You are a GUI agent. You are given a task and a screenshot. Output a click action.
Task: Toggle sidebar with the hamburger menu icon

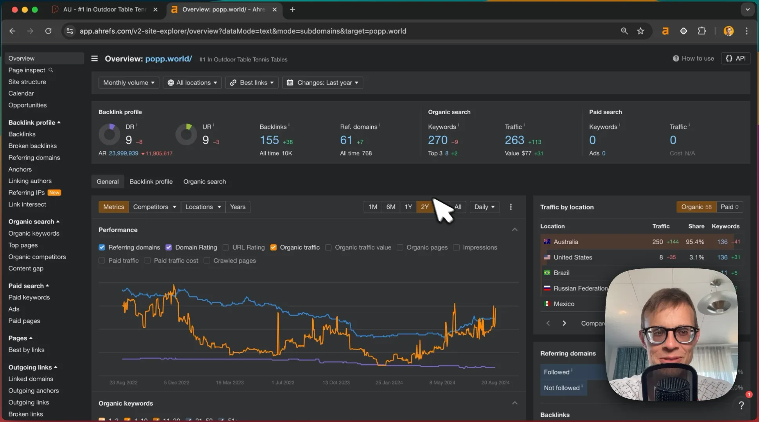coord(94,59)
